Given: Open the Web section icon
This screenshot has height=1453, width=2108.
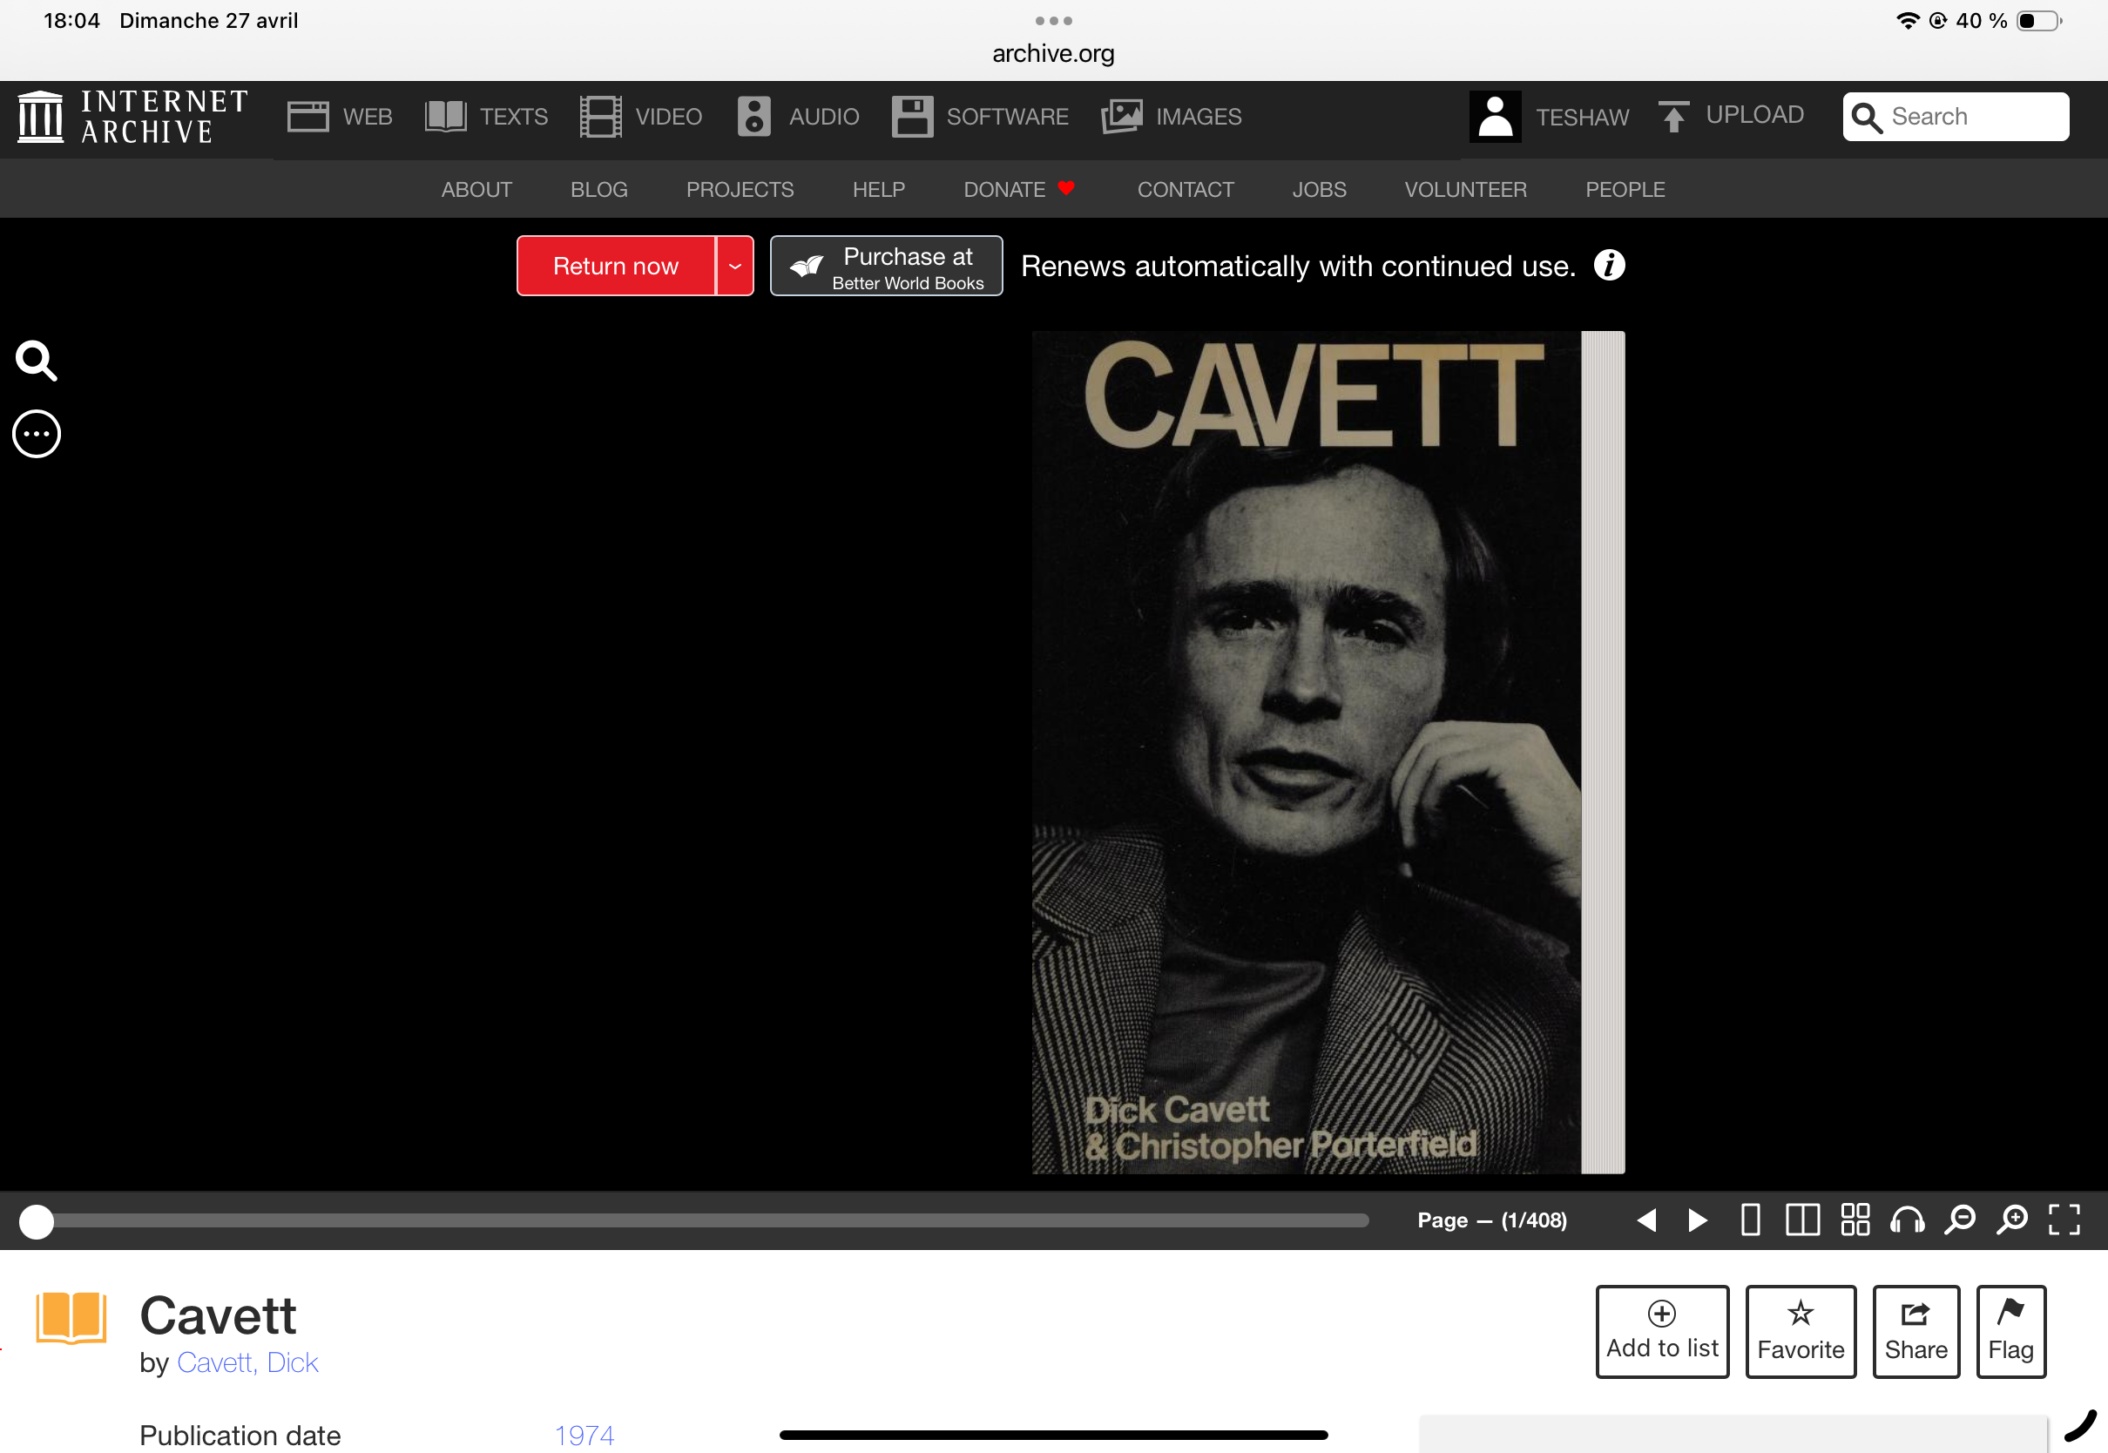Looking at the screenshot, I should pos(307,117).
